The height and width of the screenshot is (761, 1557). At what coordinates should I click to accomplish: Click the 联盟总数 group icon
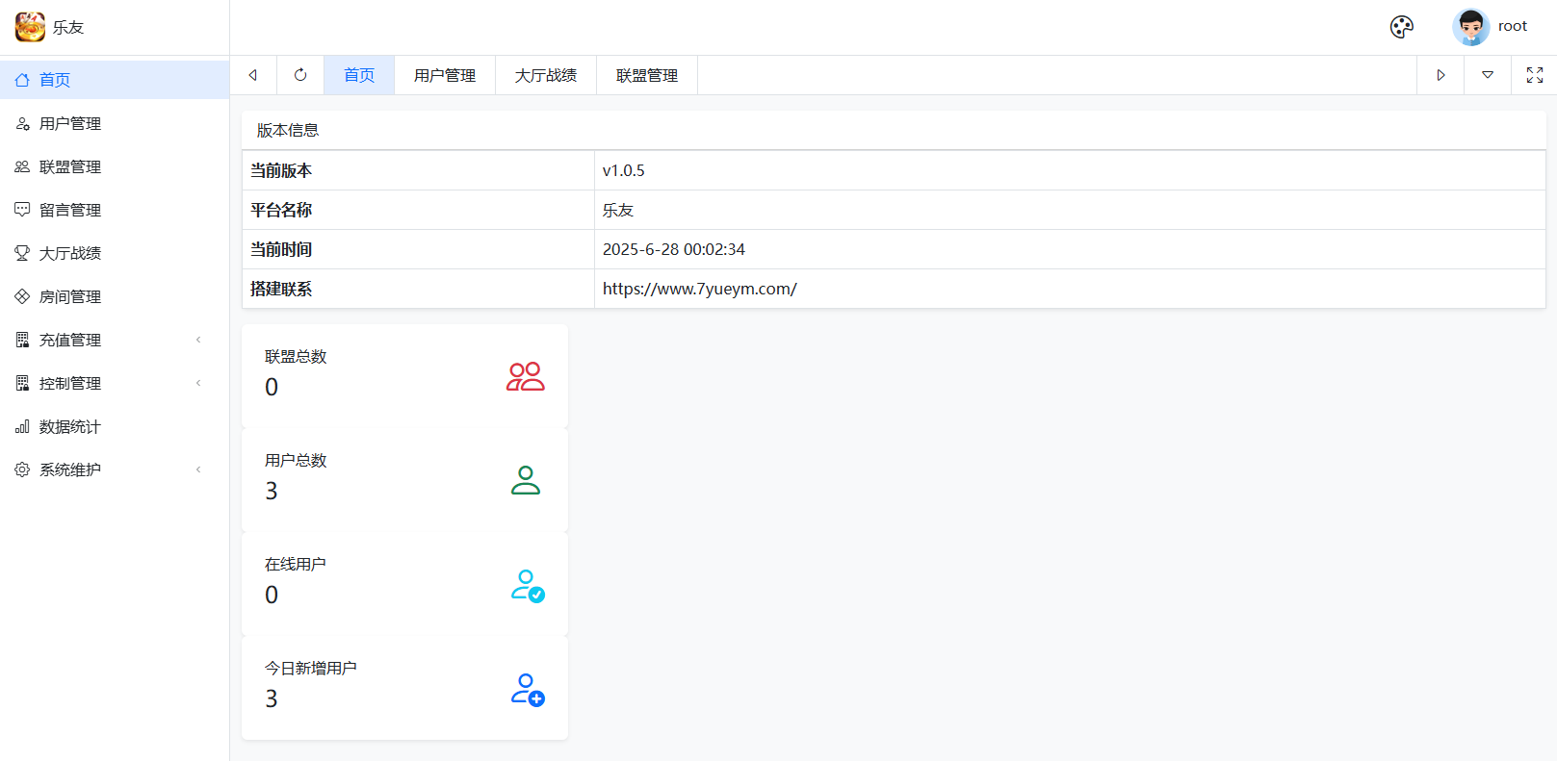pos(525,376)
